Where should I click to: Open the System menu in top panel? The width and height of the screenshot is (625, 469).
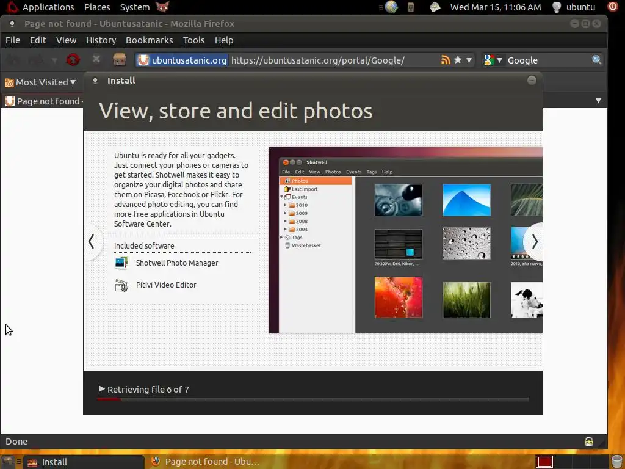click(135, 7)
